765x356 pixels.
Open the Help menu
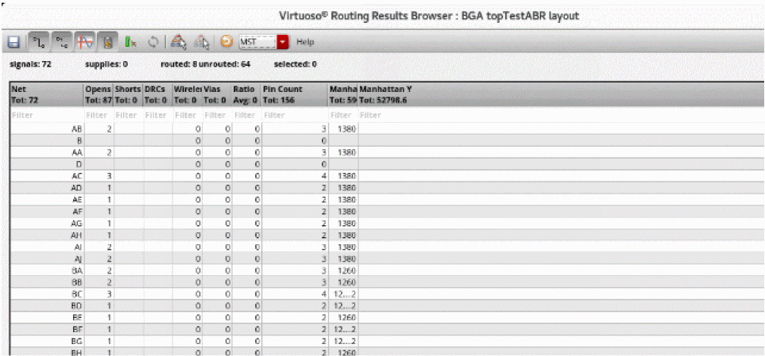pyautogui.click(x=305, y=42)
